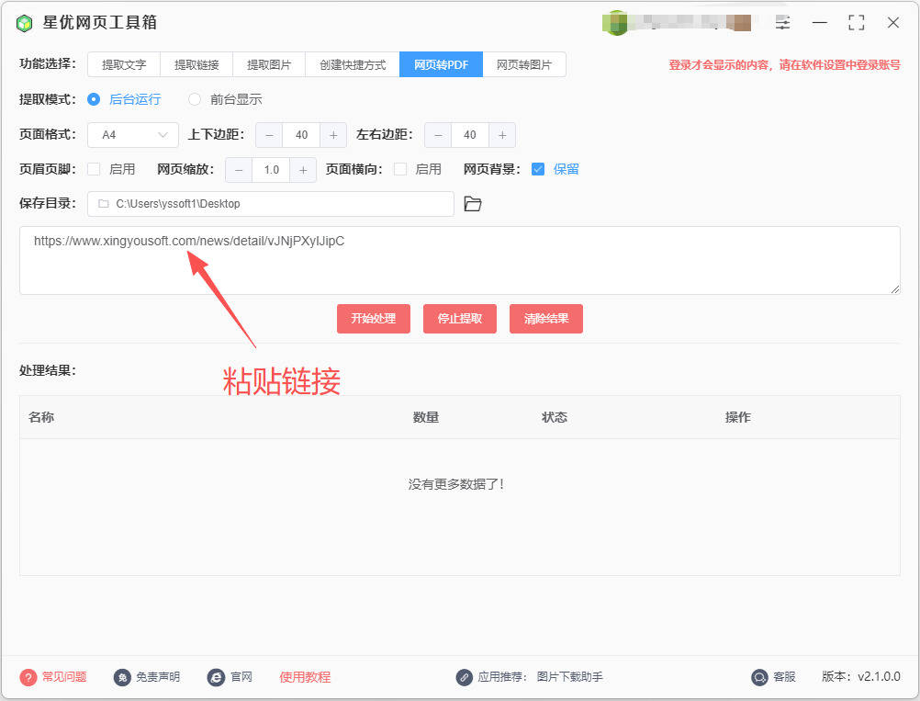Open the save directory folder browser icon
This screenshot has width=920, height=701.
click(x=473, y=203)
